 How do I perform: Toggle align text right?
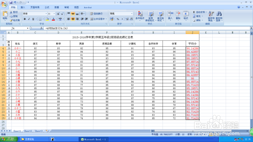[77, 19]
